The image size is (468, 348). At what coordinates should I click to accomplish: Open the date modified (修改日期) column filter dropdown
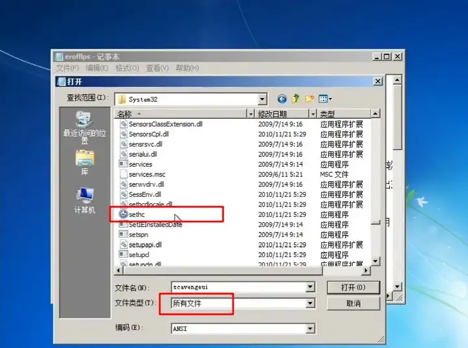click(313, 114)
